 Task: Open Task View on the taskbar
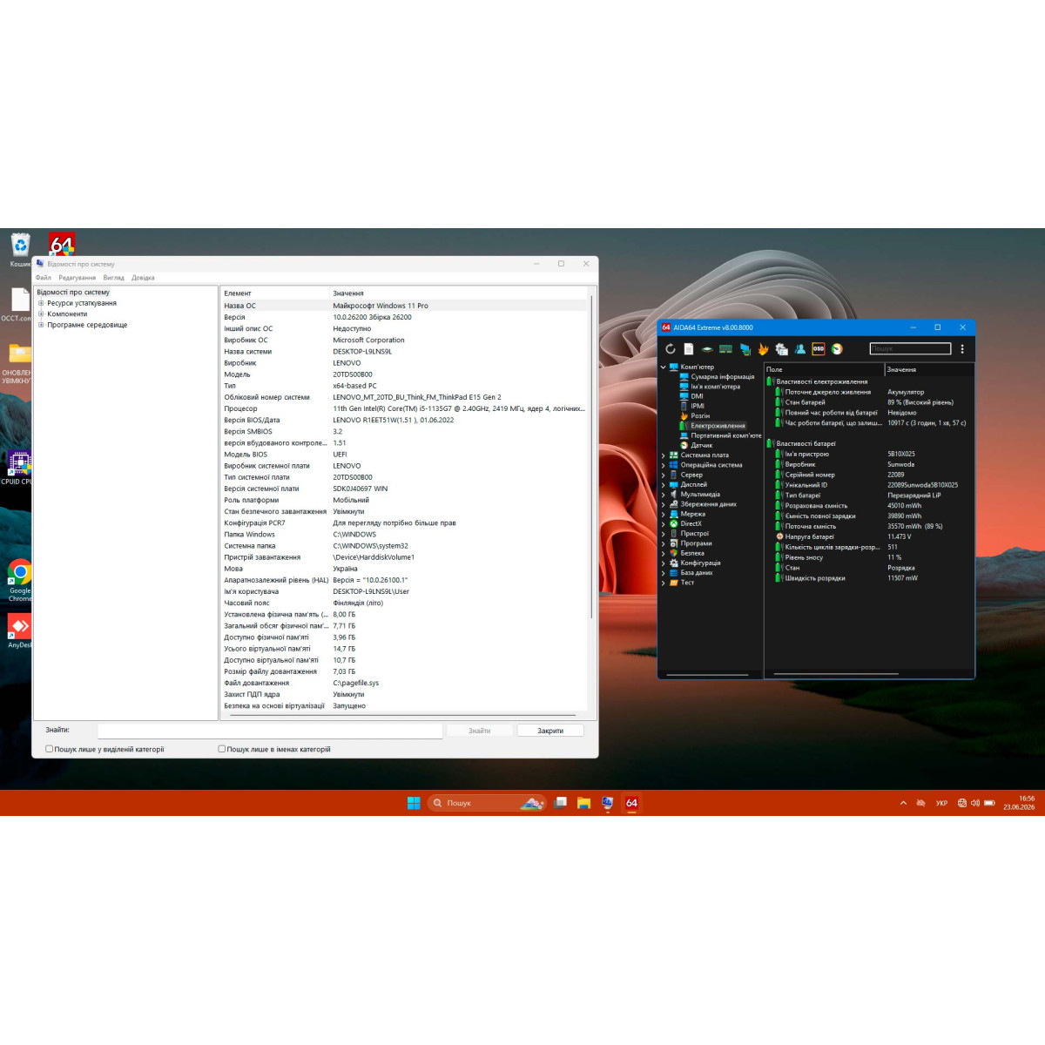click(x=561, y=803)
